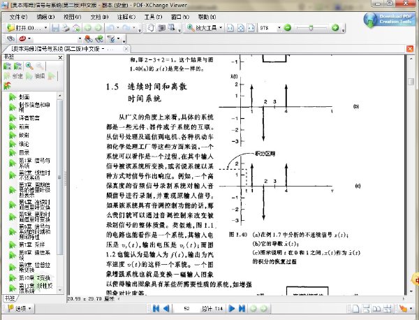Open the 编辑 (Edit) menu
419x320 pixels.
point(45,17)
